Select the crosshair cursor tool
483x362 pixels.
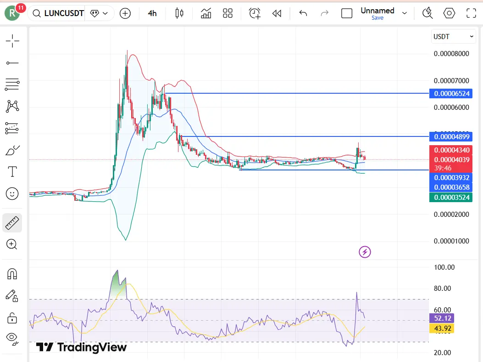(x=12, y=40)
